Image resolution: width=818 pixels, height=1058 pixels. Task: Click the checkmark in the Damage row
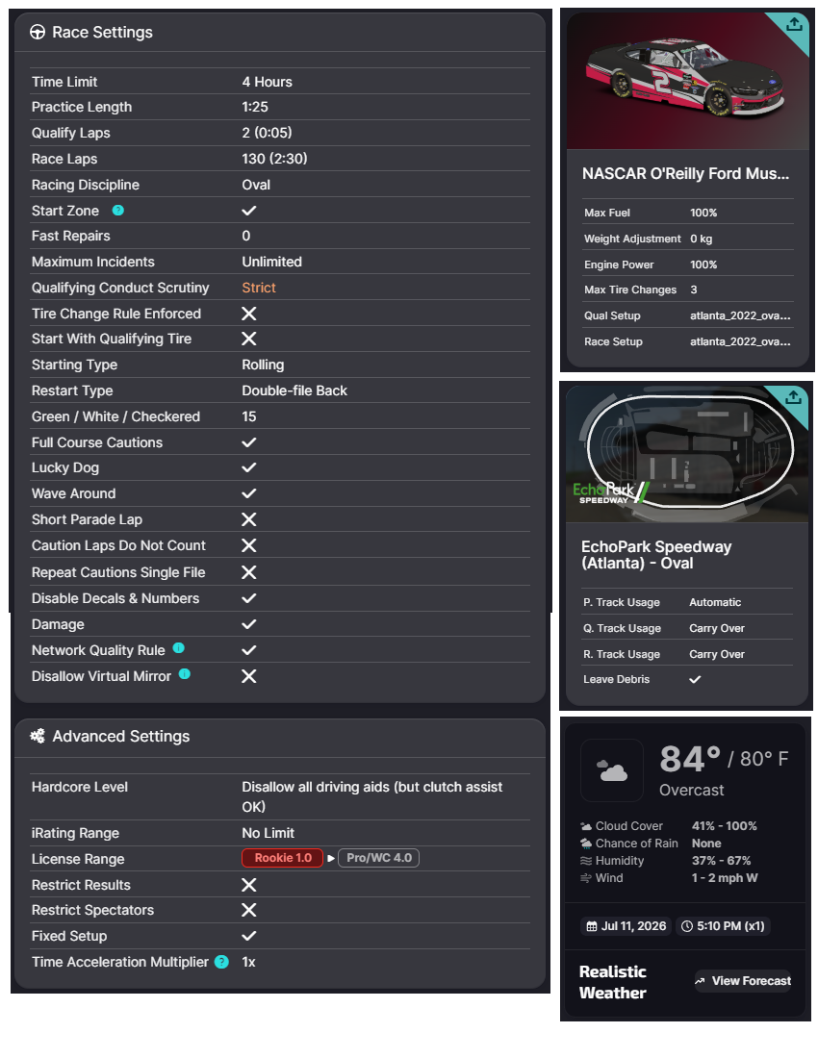249,624
